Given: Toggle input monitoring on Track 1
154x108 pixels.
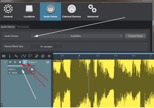Looking at the screenshot, I should tap(25, 62).
